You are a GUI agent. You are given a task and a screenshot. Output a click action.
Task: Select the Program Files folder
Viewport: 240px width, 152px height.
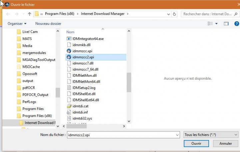click(30, 109)
